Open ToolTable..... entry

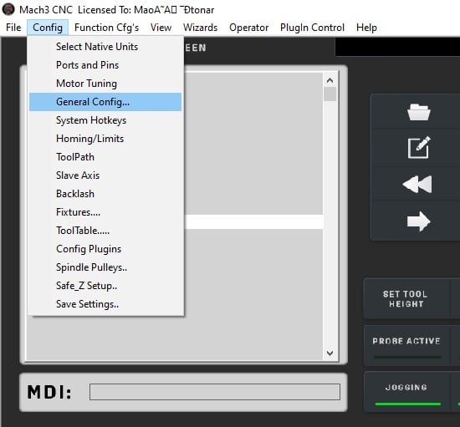(105, 231)
